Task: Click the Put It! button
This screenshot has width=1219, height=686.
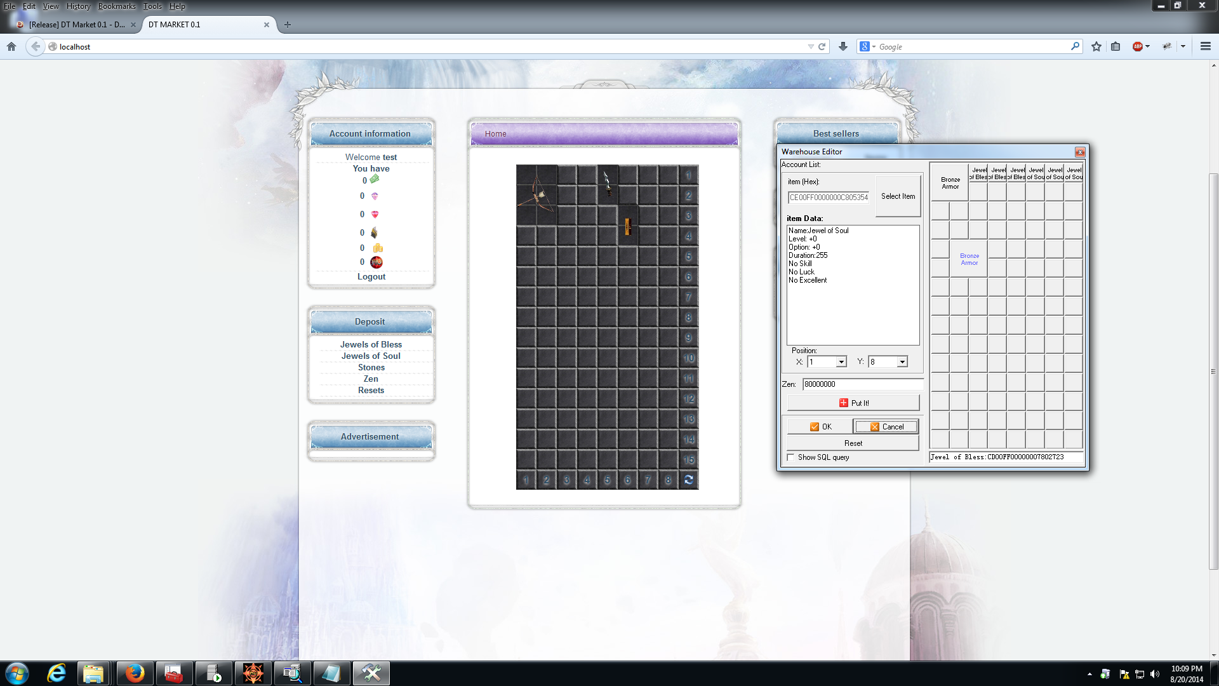Action: (x=853, y=403)
